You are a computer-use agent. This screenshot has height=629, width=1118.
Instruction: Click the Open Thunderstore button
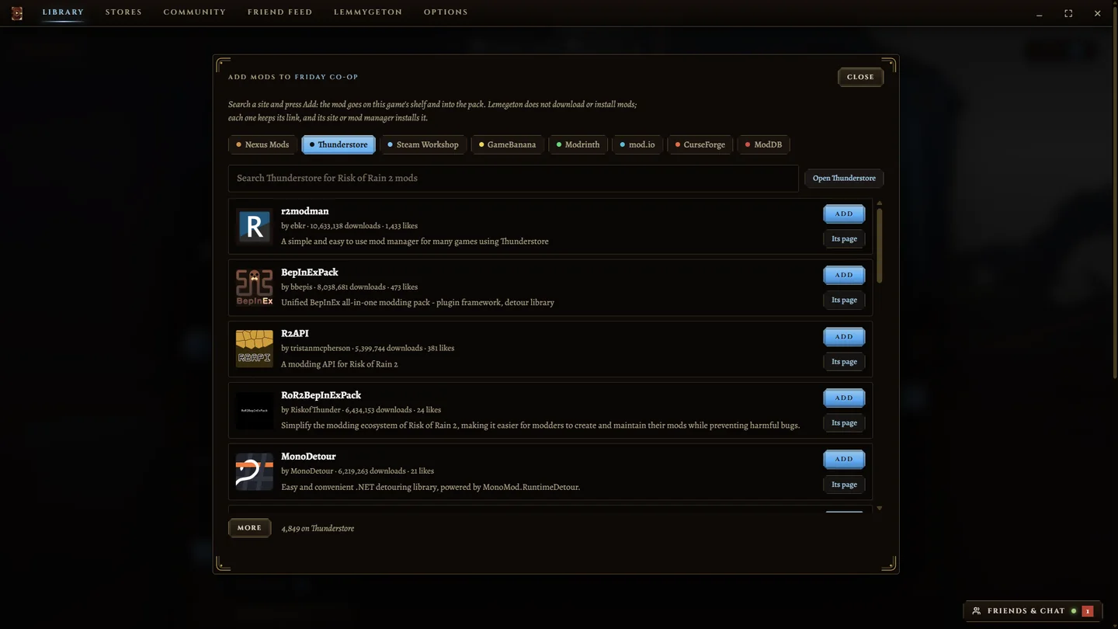844,178
